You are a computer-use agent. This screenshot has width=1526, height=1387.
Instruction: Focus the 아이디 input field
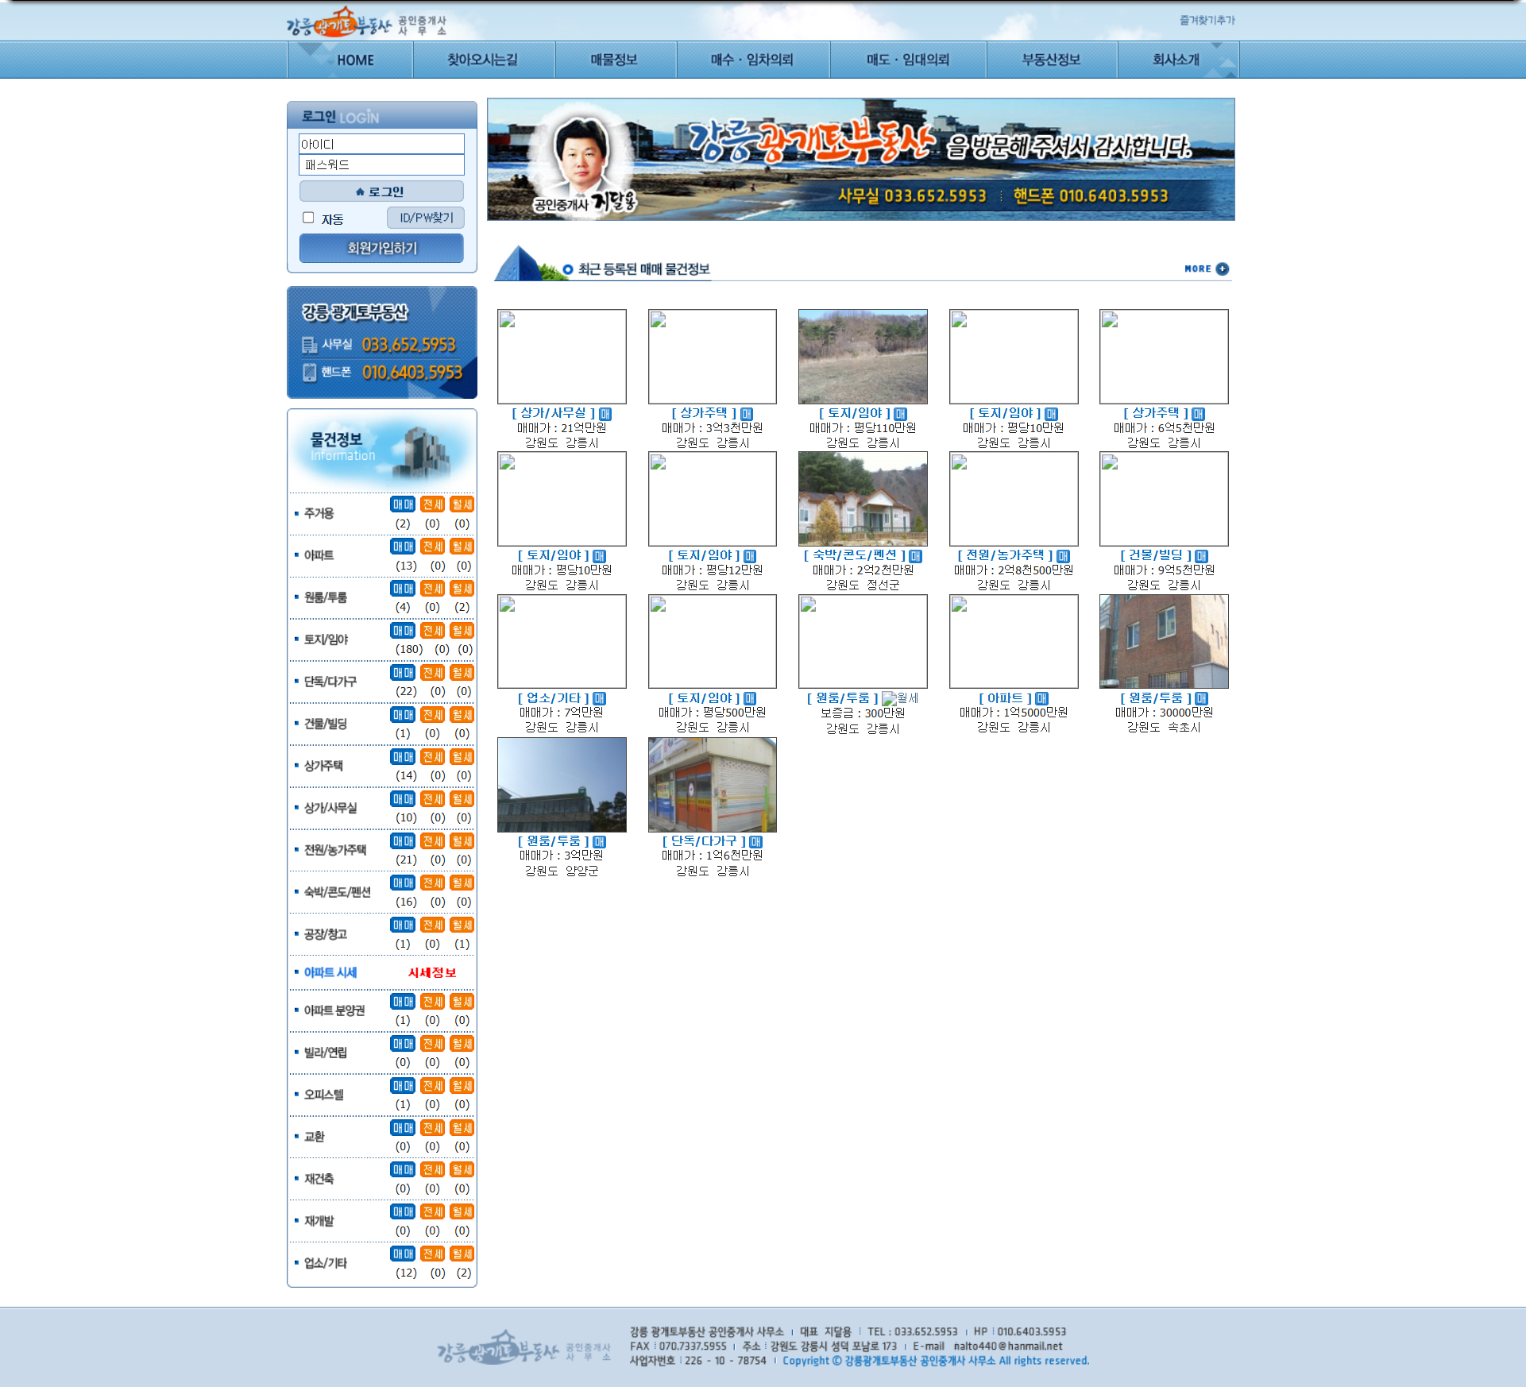381,144
